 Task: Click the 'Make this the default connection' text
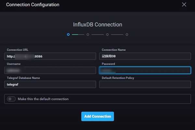(43, 99)
